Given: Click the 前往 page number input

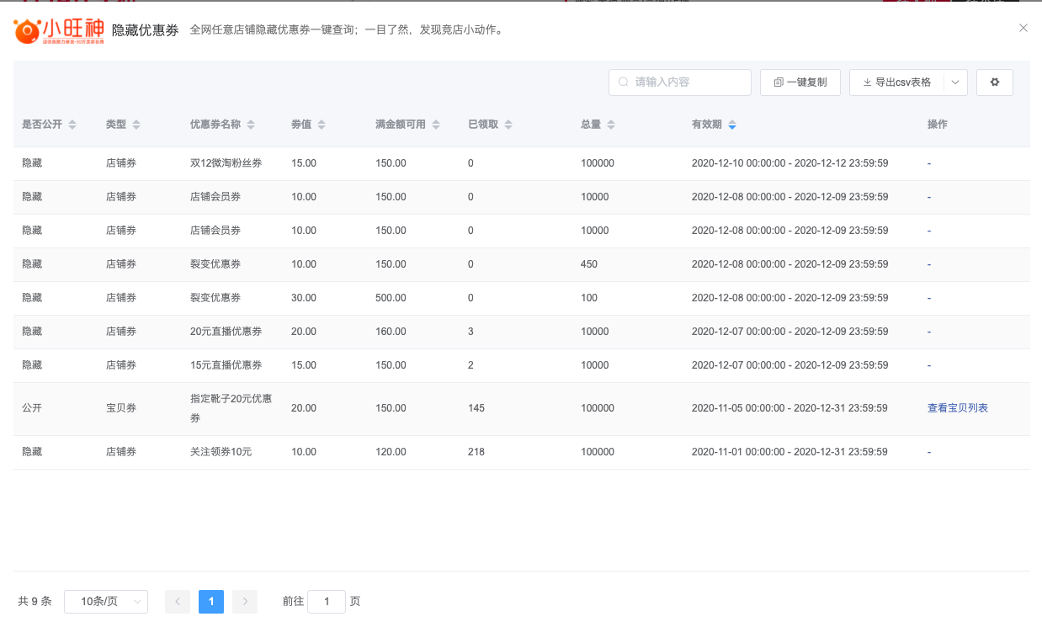Looking at the screenshot, I should (x=327, y=602).
